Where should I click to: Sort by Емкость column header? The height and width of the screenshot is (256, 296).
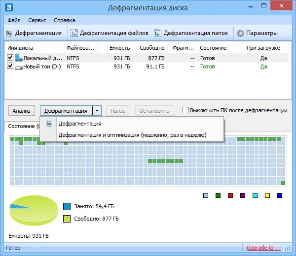(x=116, y=48)
